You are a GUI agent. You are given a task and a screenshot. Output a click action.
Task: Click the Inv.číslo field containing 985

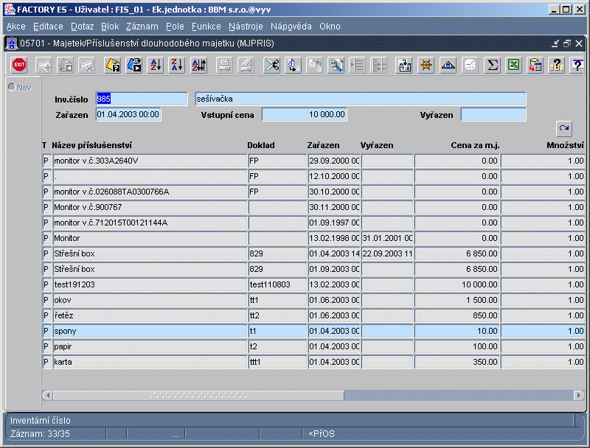pos(142,99)
